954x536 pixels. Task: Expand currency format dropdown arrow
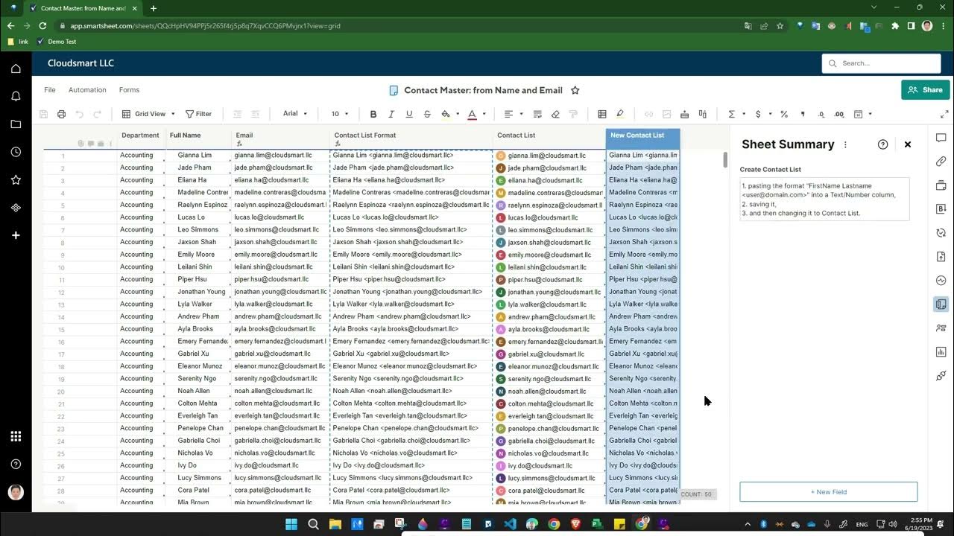(x=769, y=114)
